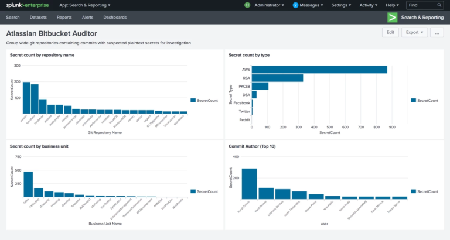Click the magnifier icon in Find box
The width and height of the screenshot is (450, 240).
click(438, 5)
